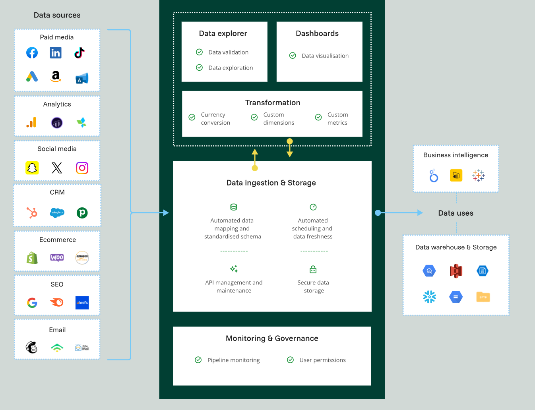Viewport: 535px width, 410px height.
Task: Select the Salesforce icon under CRM
Action: pos(57,213)
